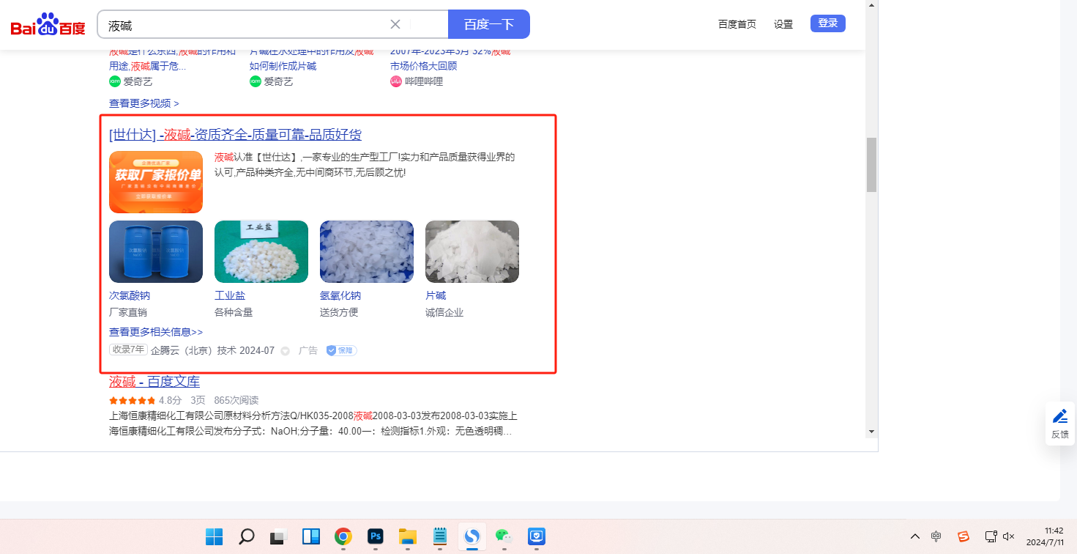Screen dimensions: 1077x554
Task: Click the 市场价格大回顾 video title
Action: coord(423,66)
